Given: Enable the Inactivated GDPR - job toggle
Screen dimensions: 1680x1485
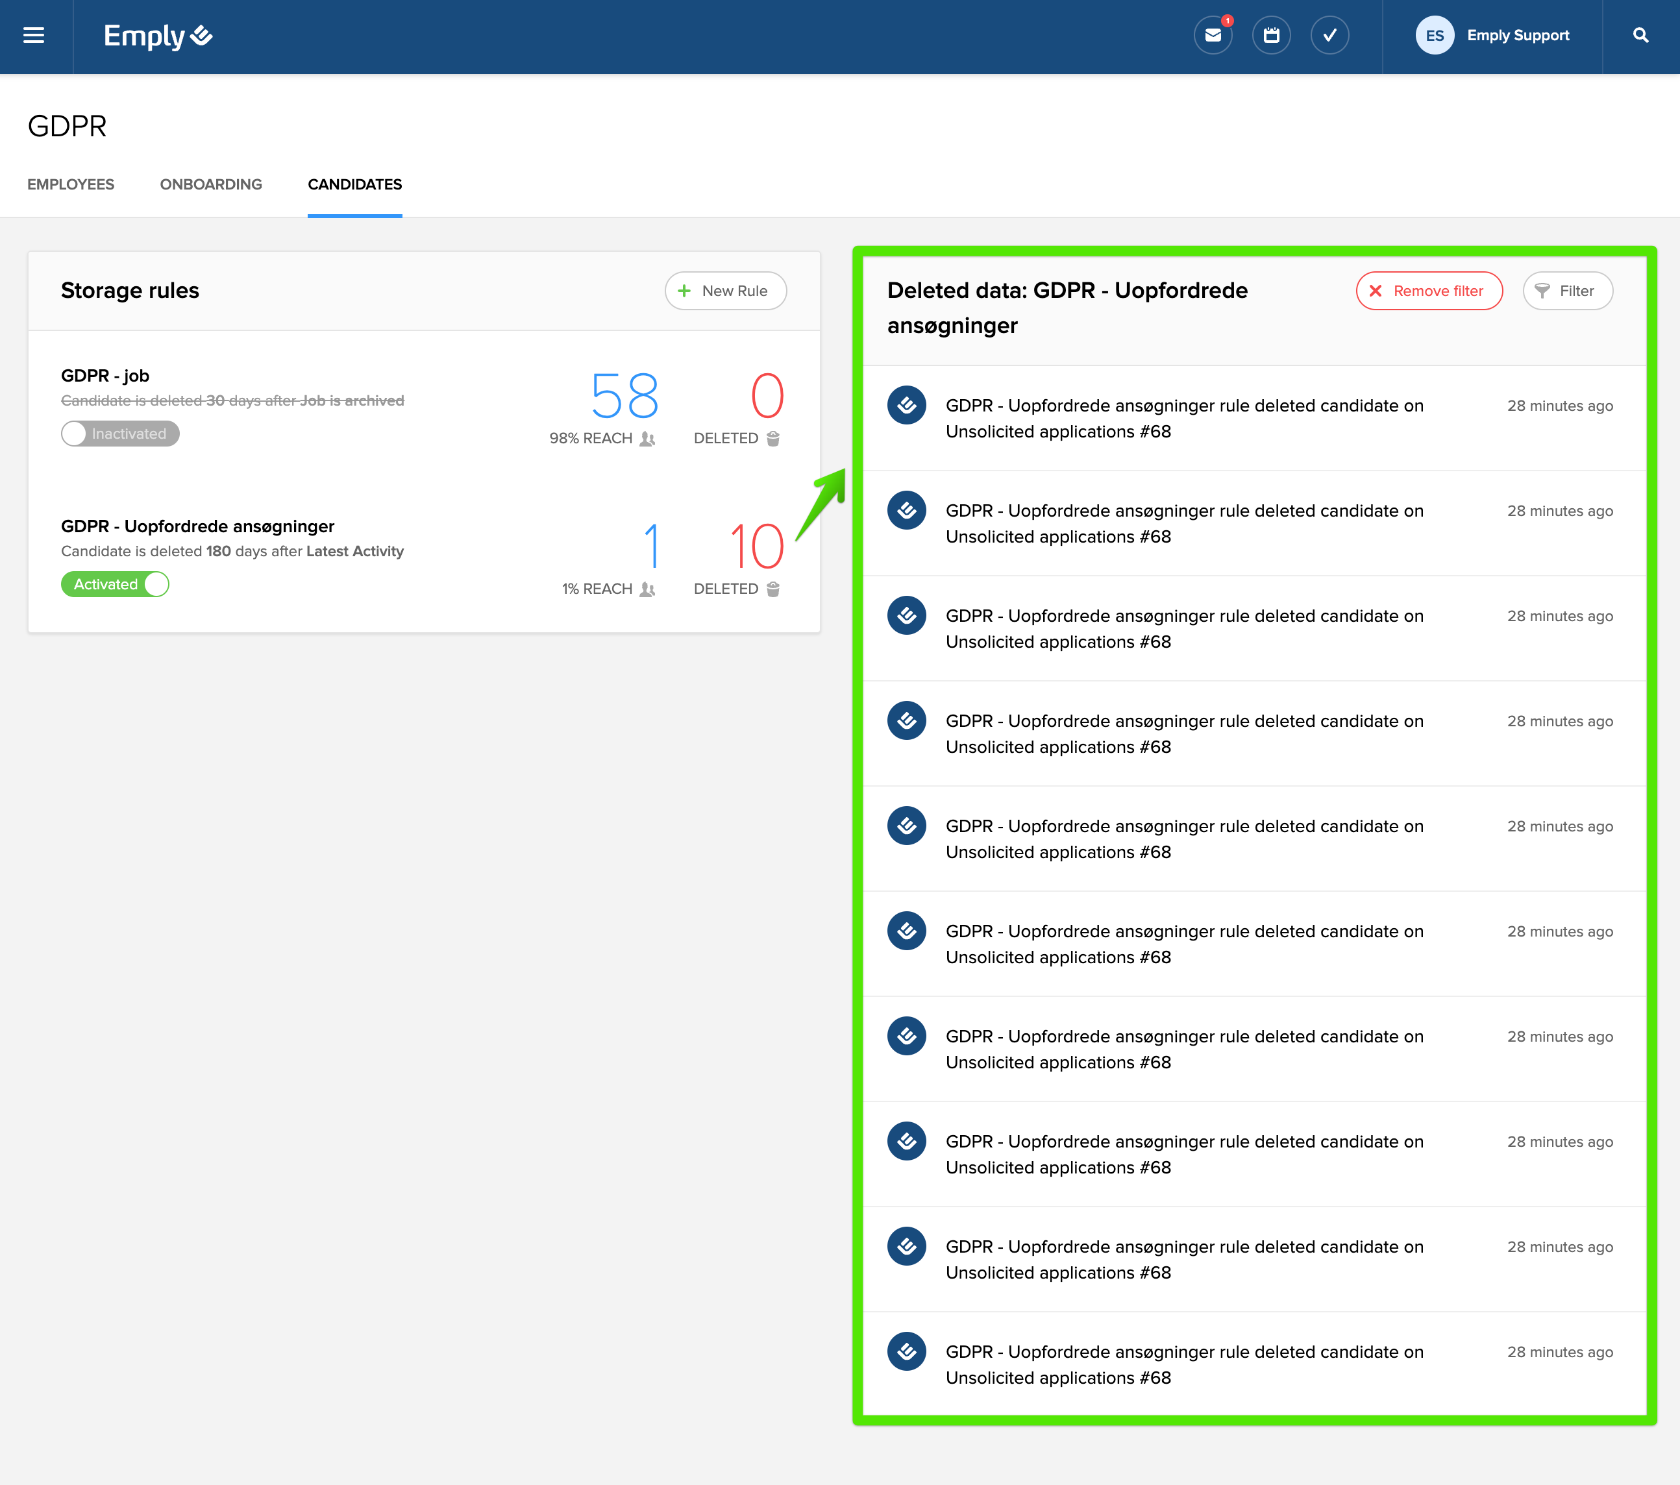Looking at the screenshot, I should [120, 433].
